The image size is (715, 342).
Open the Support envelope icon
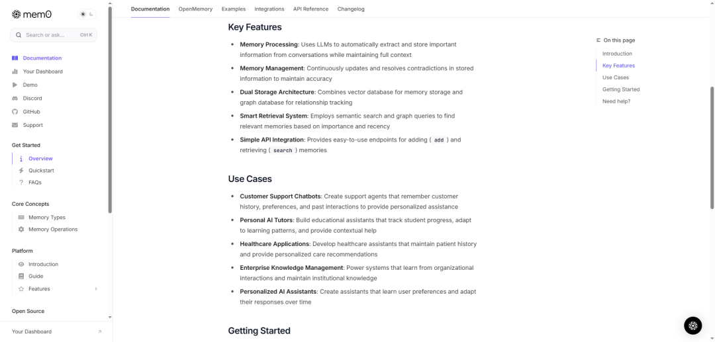[15, 125]
